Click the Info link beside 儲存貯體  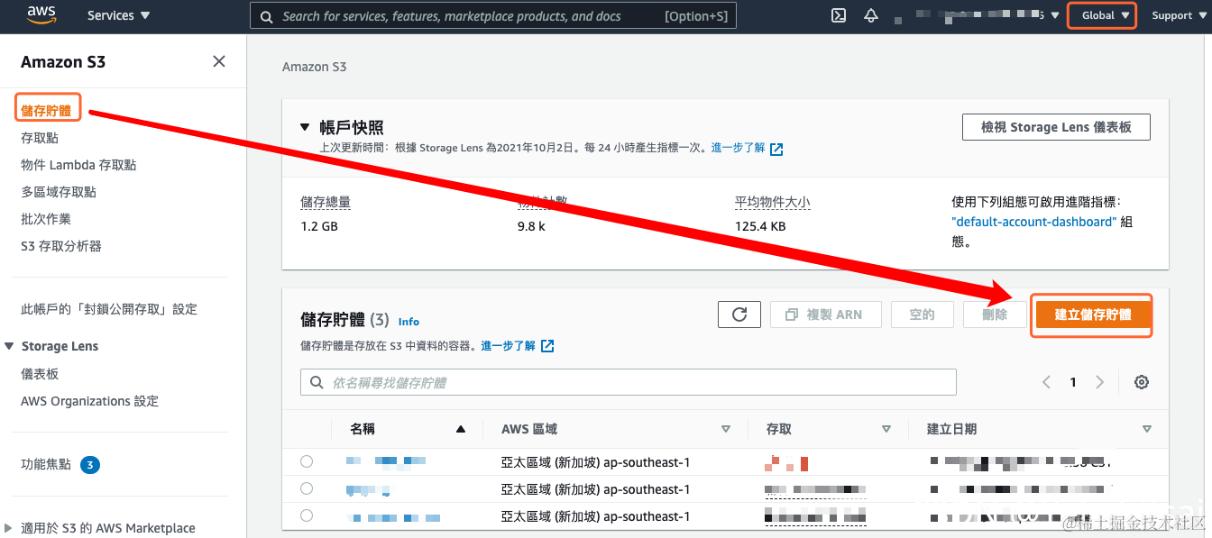409,321
